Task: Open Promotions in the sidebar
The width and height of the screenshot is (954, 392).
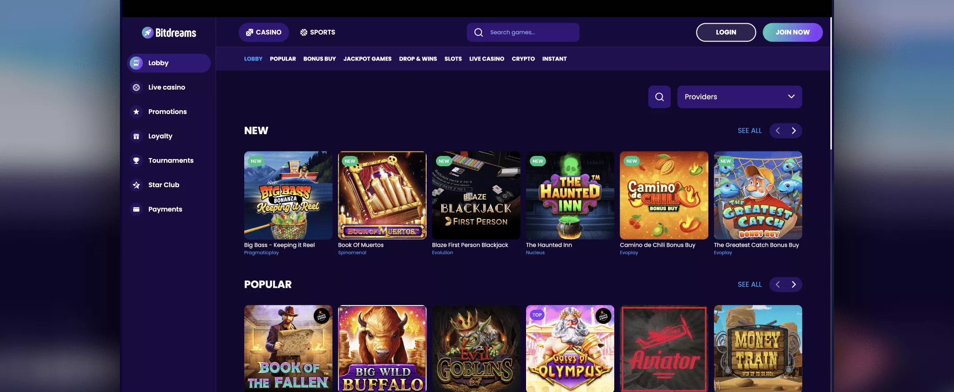Action: 169,112
